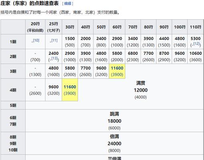Select the yellow highlighted 11600 cell under 60符
The width and height of the screenshot is (204, 160).
click(117, 71)
